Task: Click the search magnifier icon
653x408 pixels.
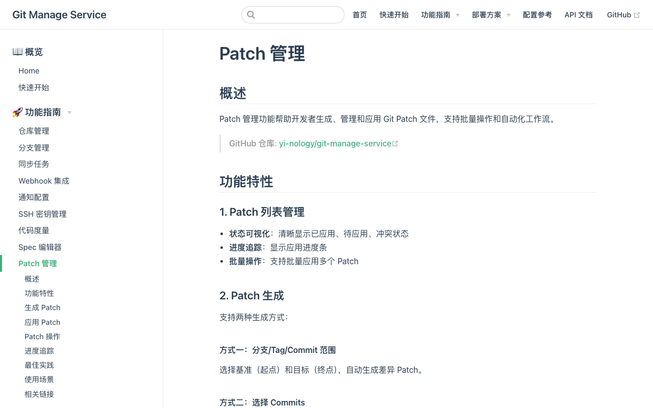Action: pos(251,15)
